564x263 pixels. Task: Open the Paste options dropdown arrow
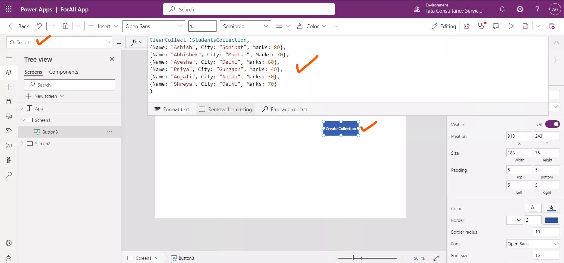(x=78, y=26)
